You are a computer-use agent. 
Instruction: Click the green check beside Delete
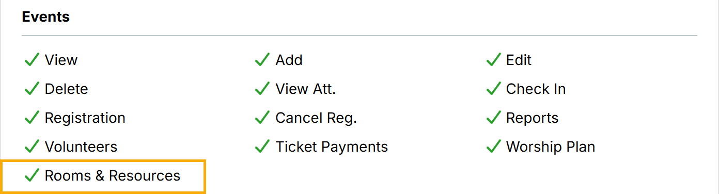(32, 89)
